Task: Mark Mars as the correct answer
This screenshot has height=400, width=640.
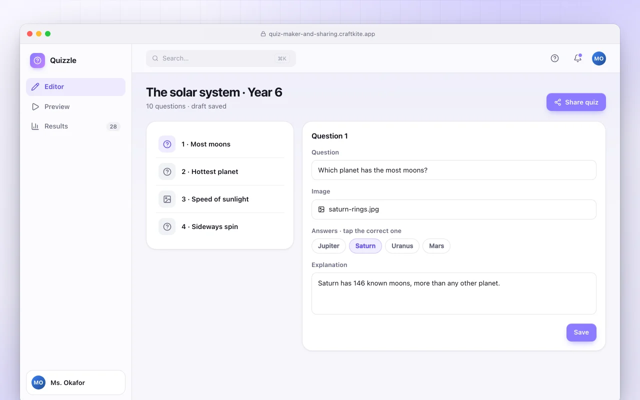Action: [x=436, y=246]
